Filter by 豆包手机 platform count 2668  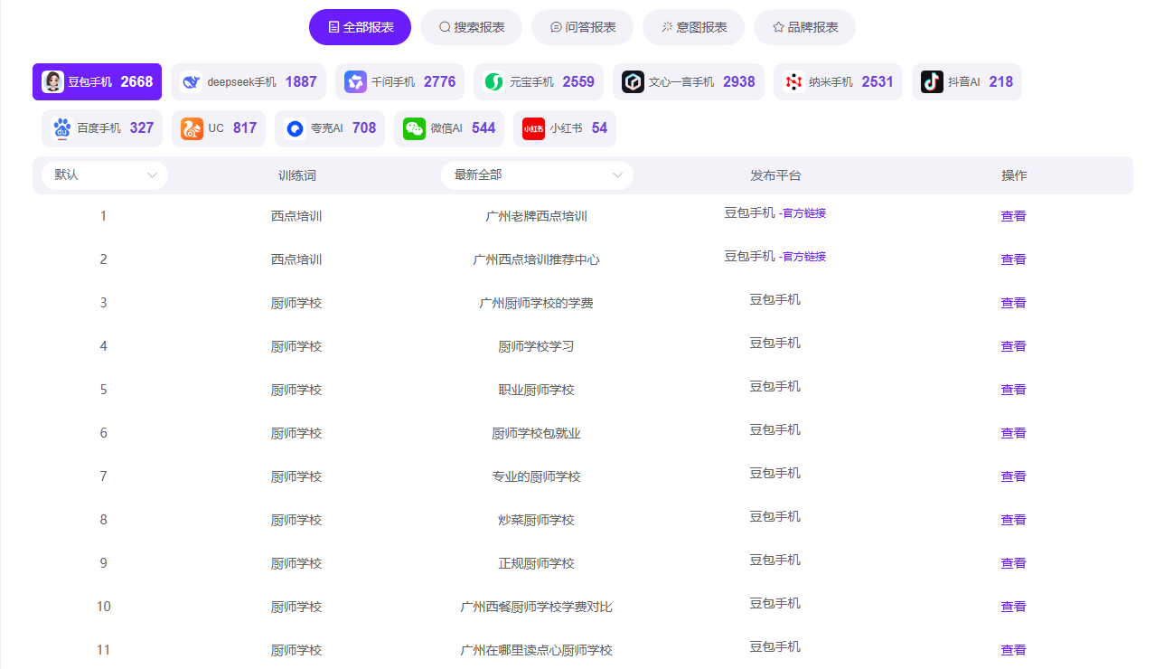(97, 81)
